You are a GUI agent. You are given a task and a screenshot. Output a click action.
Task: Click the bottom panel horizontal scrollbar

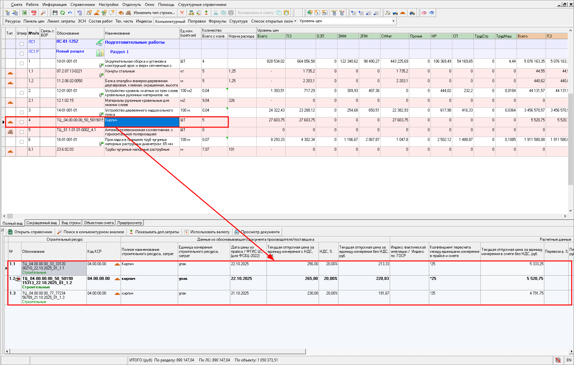coord(157,351)
